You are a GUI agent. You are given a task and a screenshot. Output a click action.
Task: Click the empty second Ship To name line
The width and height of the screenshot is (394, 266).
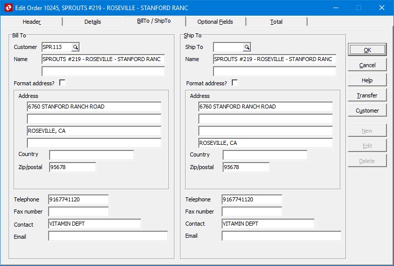click(275, 71)
